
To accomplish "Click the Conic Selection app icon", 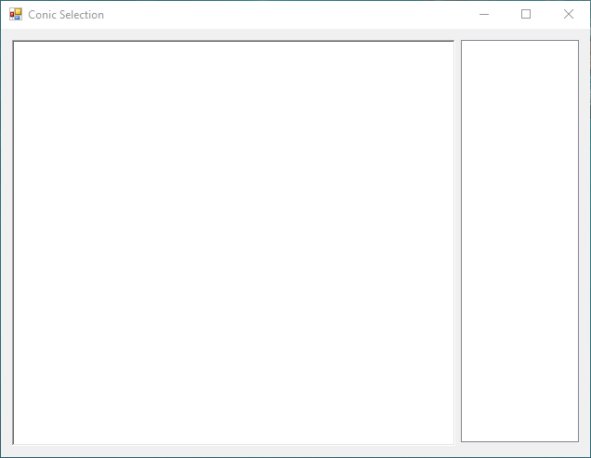I will pos(15,15).
